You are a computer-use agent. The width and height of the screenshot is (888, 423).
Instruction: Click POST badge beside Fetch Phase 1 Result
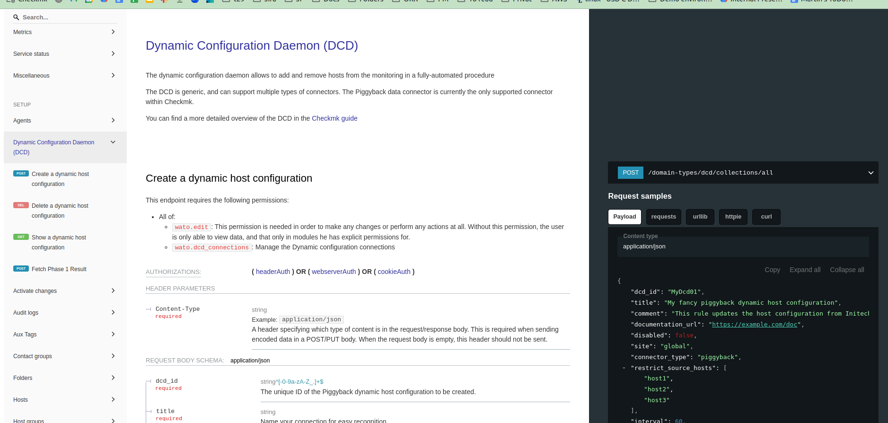(21, 269)
